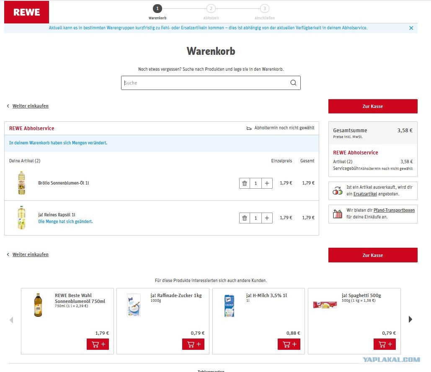Click the search magnifier icon
The height and width of the screenshot is (372, 431).
[293, 83]
